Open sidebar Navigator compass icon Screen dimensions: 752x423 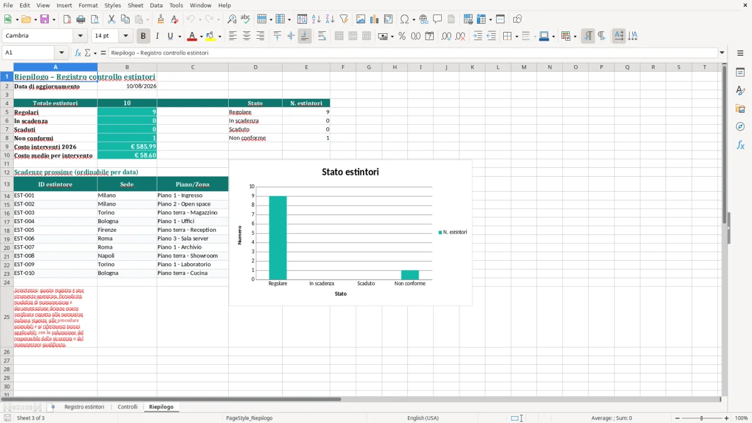click(x=740, y=127)
